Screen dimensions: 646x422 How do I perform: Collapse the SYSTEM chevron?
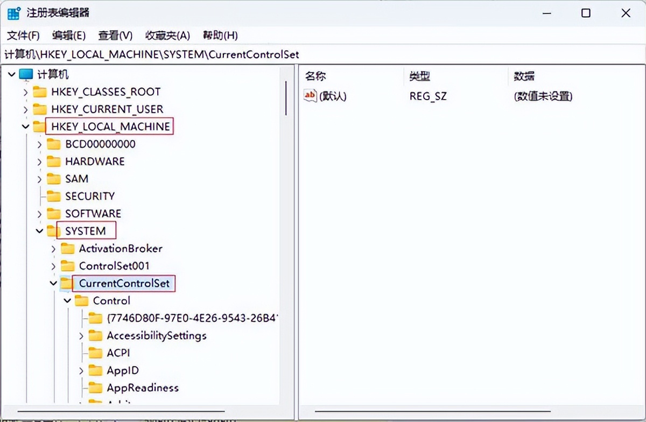coord(39,231)
